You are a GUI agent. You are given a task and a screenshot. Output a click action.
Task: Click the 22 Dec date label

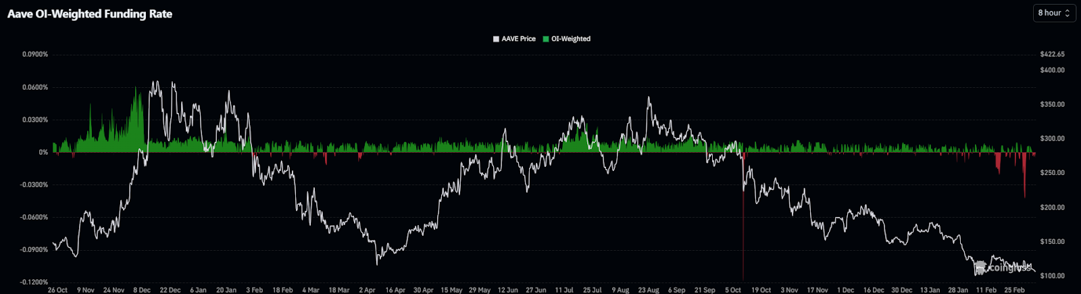click(170, 290)
